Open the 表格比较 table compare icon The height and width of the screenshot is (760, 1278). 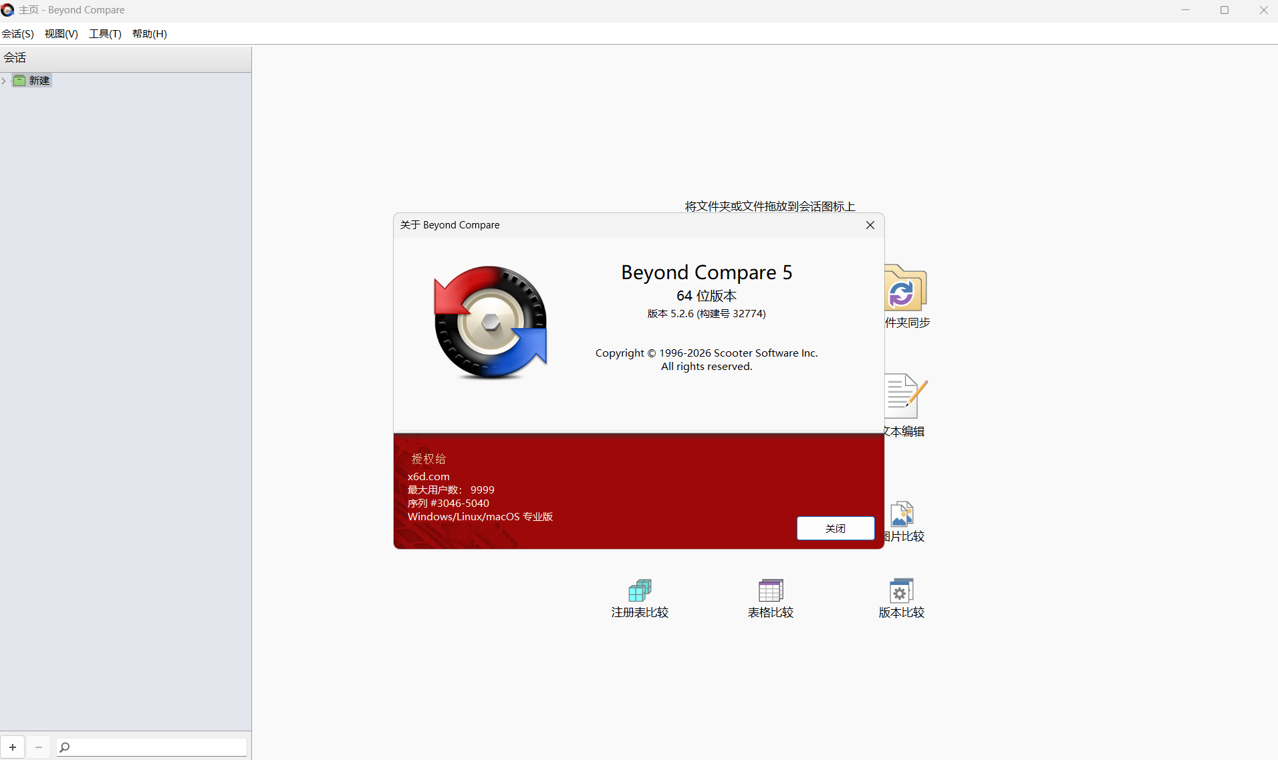click(x=771, y=590)
